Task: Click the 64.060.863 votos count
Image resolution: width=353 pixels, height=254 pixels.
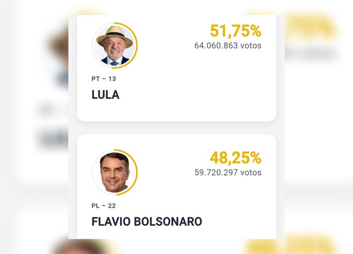Action: pyautogui.click(x=228, y=46)
